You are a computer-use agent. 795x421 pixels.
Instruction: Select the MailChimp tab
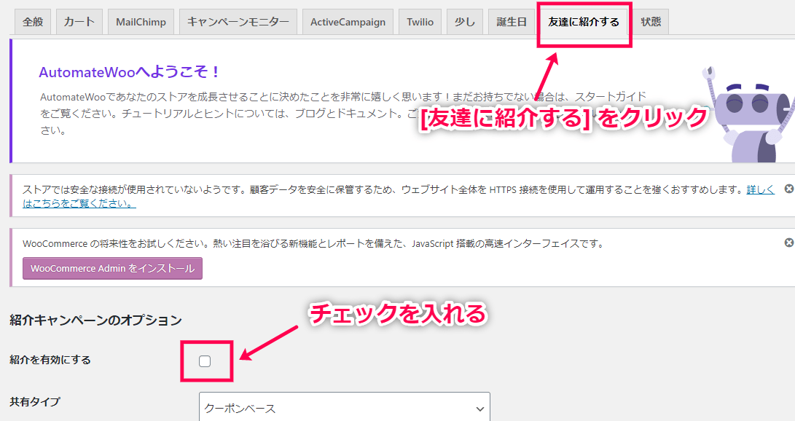[141, 22]
